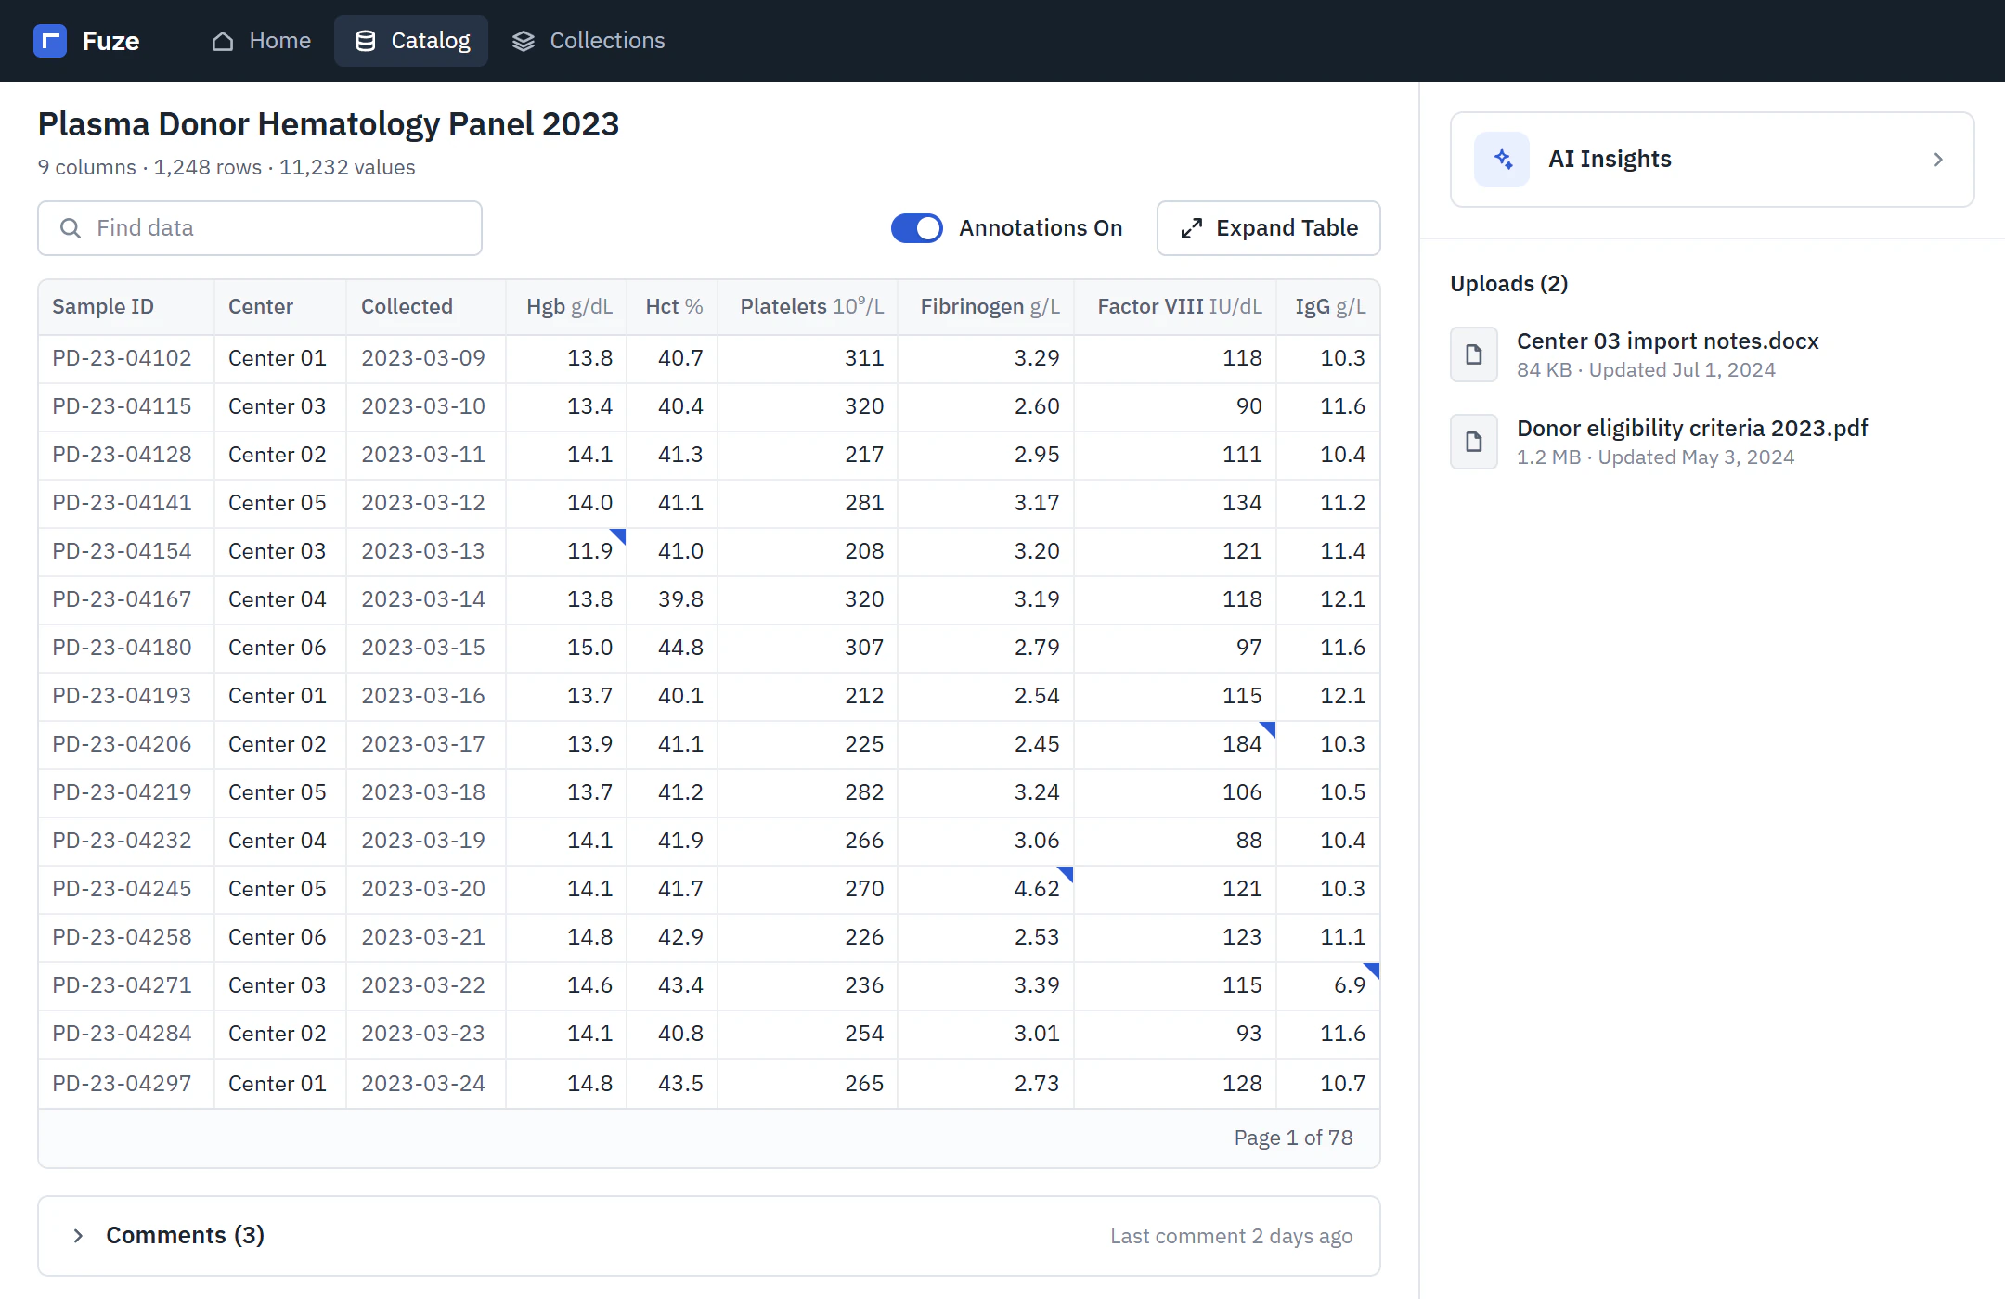Select the Catalog tab

pyautogui.click(x=411, y=41)
